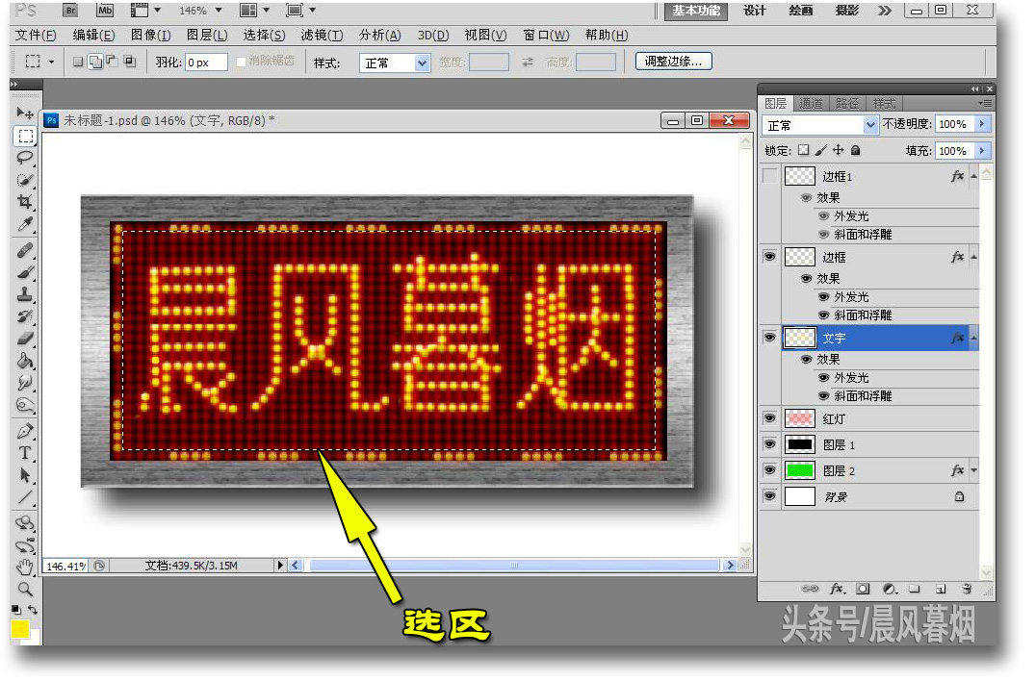The image size is (1035, 681).
Task: Select the Type tool
Action: point(24,454)
